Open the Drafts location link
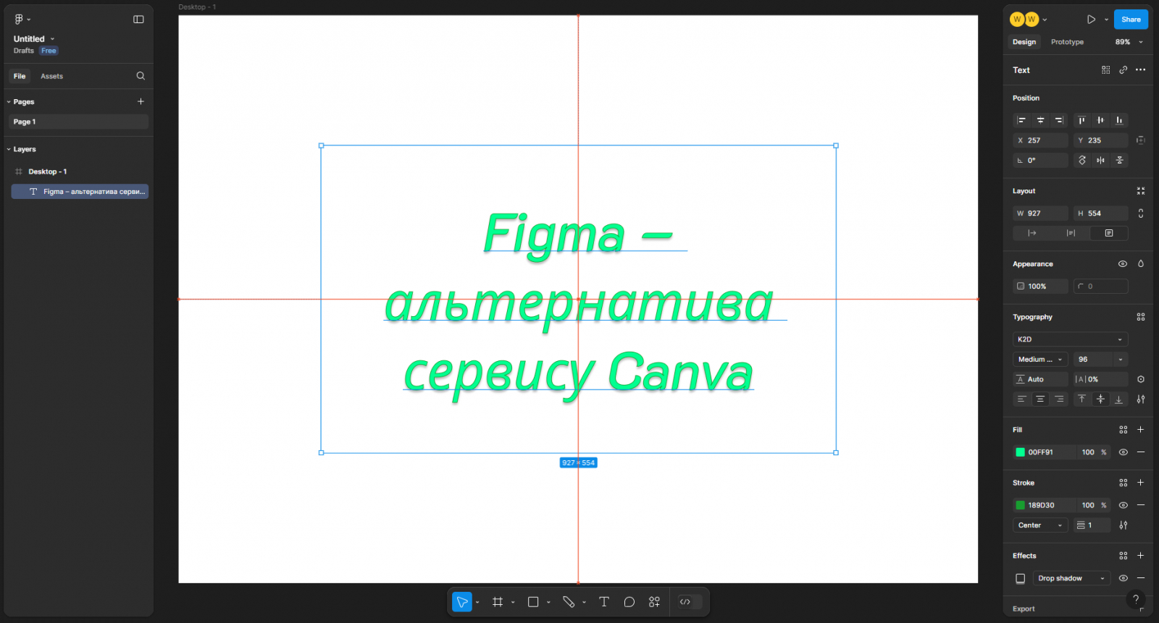This screenshot has width=1159, height=623. (x=24, y=51)
